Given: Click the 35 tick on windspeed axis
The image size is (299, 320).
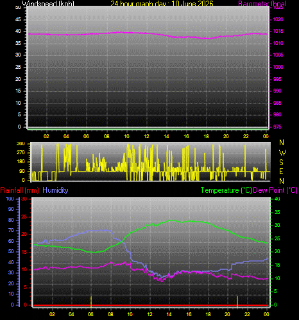Looking at the screenshot, I should (18, 43).
